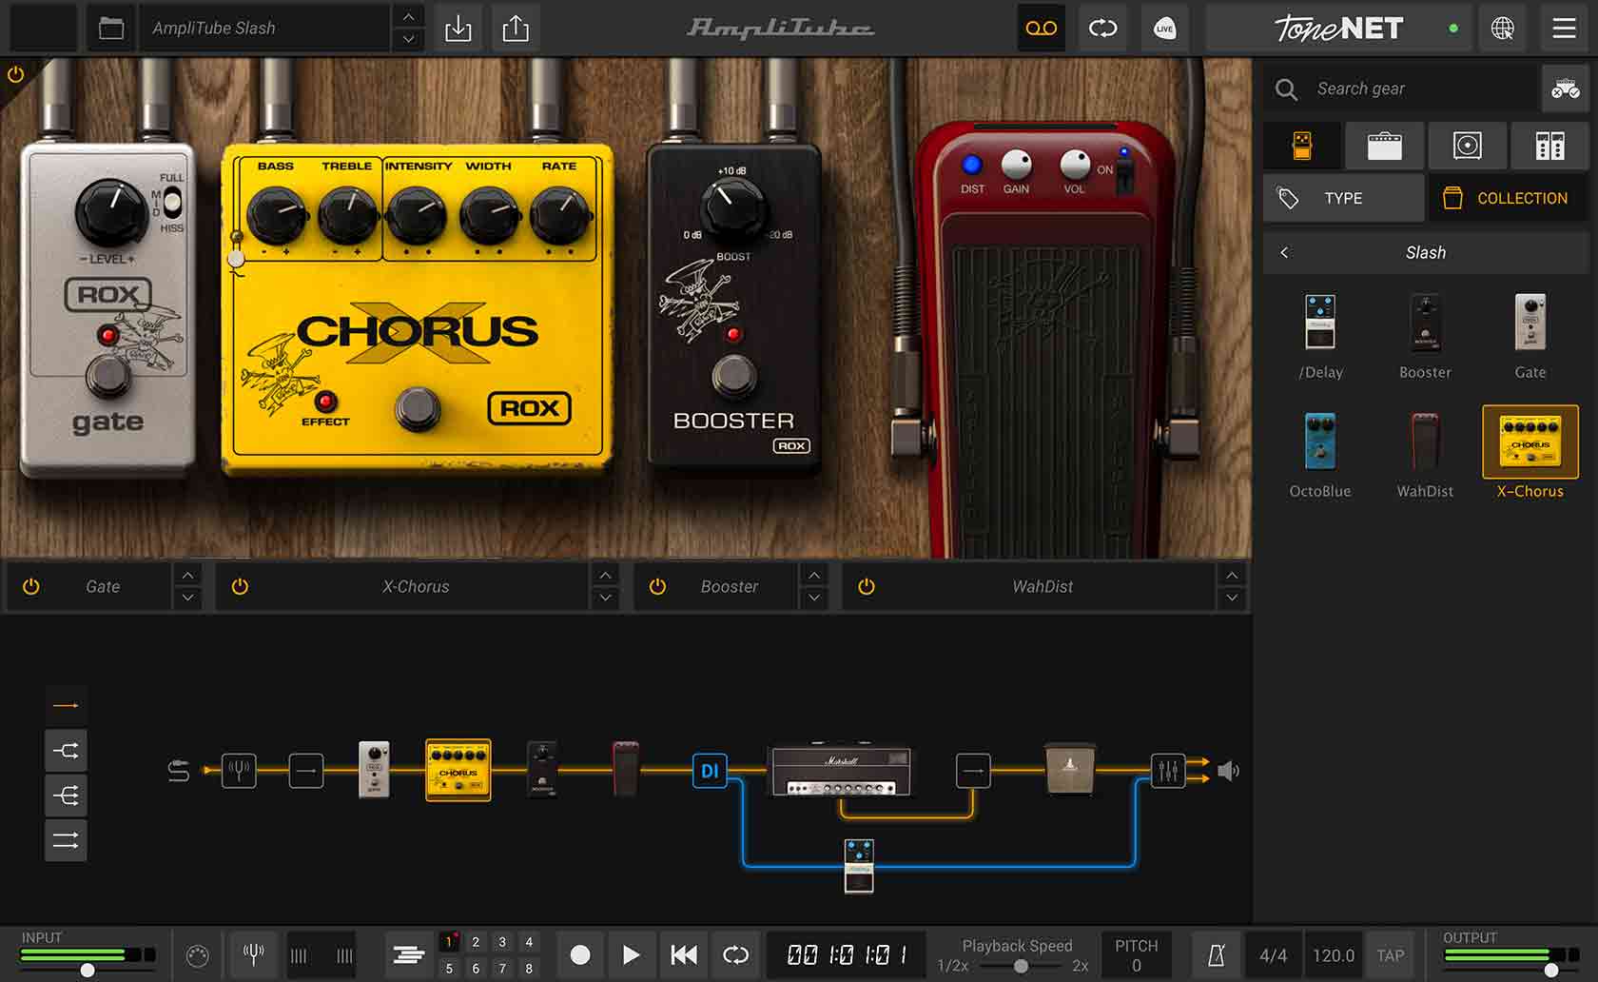The image size is (1598, 982).
Task: Select the two-way split routing icon
Action: 66,751
